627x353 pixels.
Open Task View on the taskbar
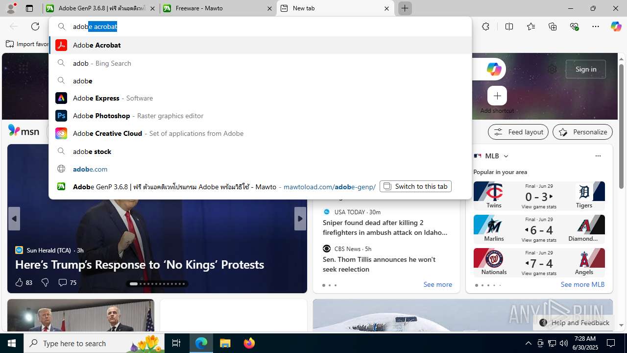pos(176,343)
